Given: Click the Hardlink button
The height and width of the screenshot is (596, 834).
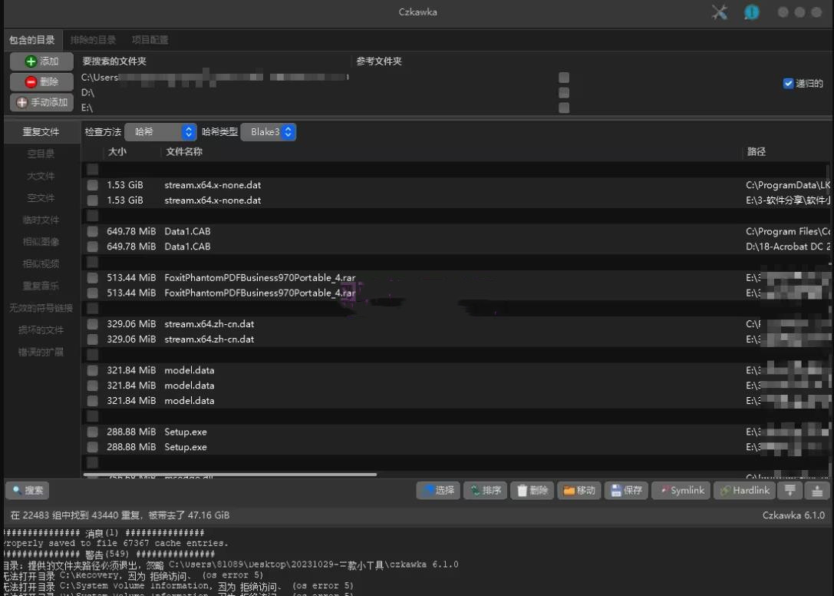Looking at the screenshot, I should click(x=744, y=491).
